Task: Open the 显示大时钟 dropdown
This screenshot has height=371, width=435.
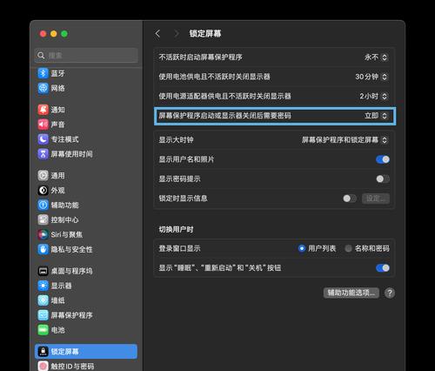Action: coord(345,140)
